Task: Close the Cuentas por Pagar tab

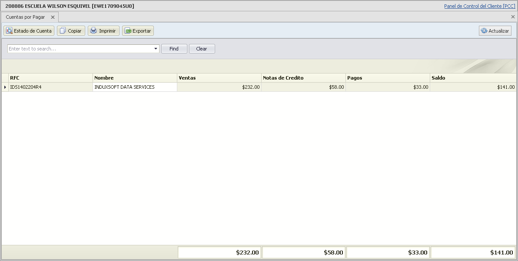Action: click(x=53, y=17)
